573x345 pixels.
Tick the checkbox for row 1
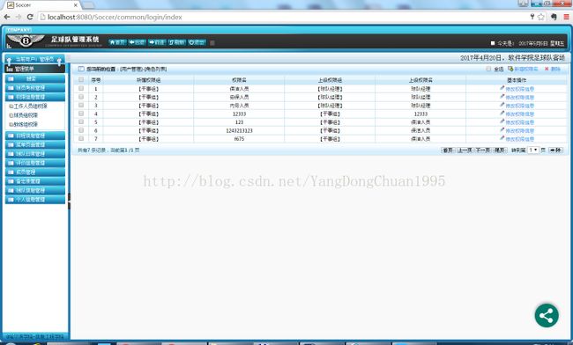[x=81, y=88]
